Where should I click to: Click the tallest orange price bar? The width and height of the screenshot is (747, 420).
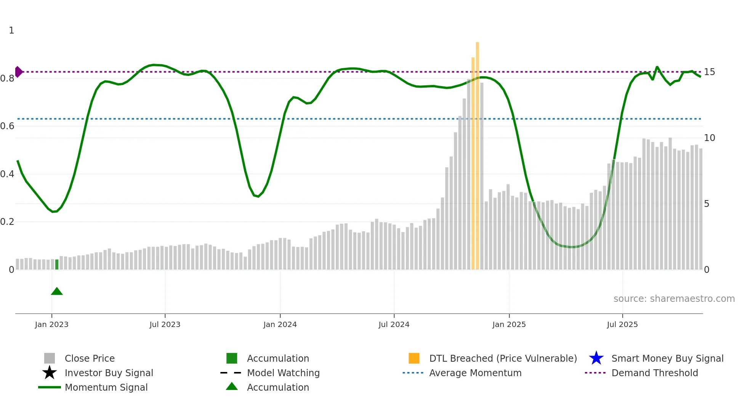click(478, 152)
